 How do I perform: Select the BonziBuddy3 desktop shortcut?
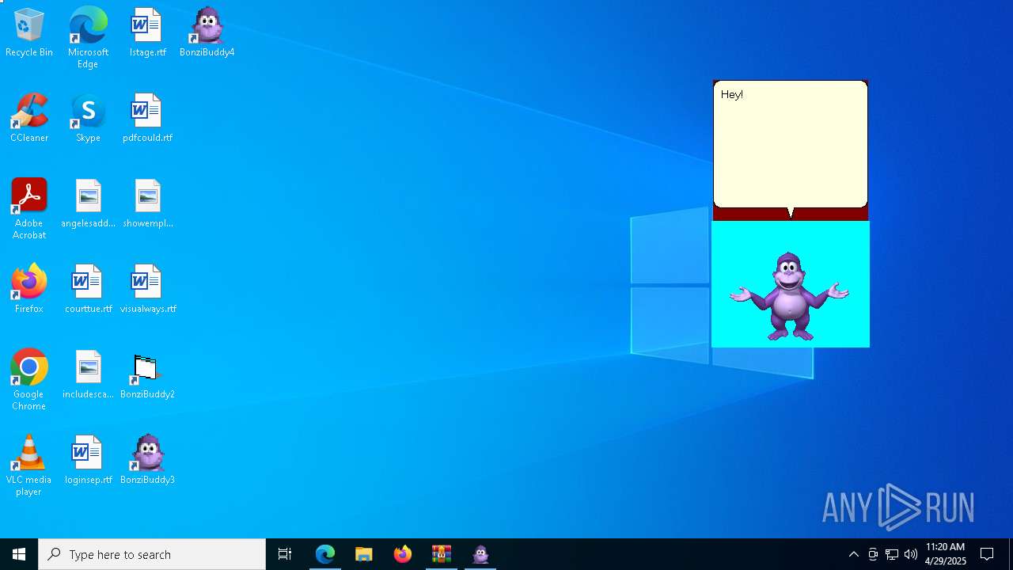[x=147, y=460]
